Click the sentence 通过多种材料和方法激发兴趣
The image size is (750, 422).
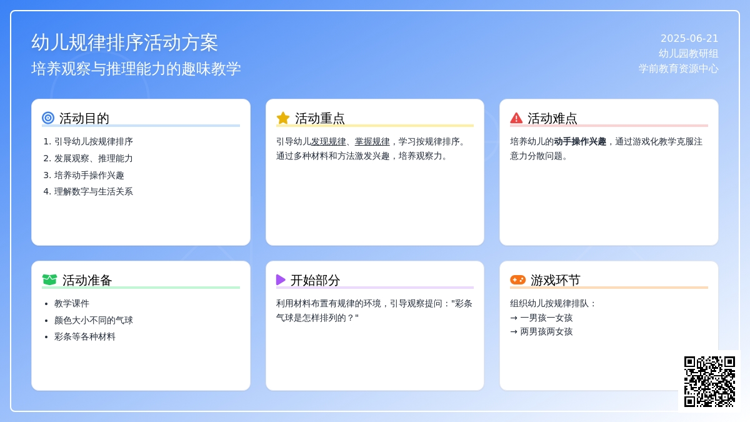(x=333, y=156)
